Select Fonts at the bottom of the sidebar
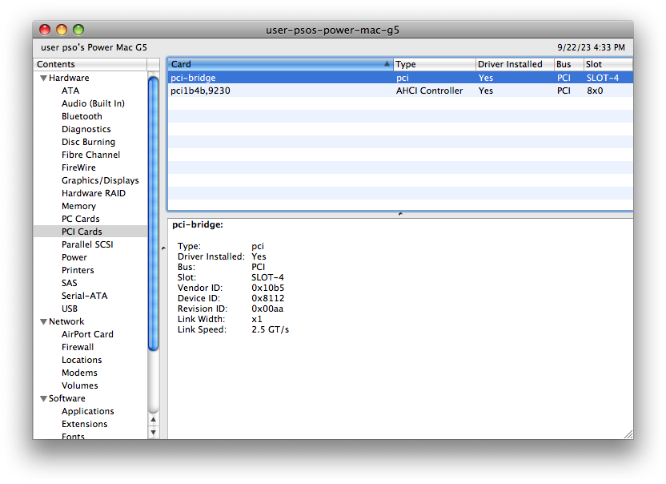 point(73,435)
